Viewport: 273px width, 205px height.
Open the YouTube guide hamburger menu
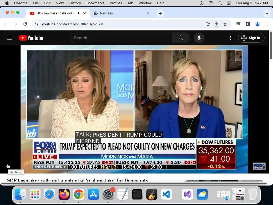tap(10, 38)
